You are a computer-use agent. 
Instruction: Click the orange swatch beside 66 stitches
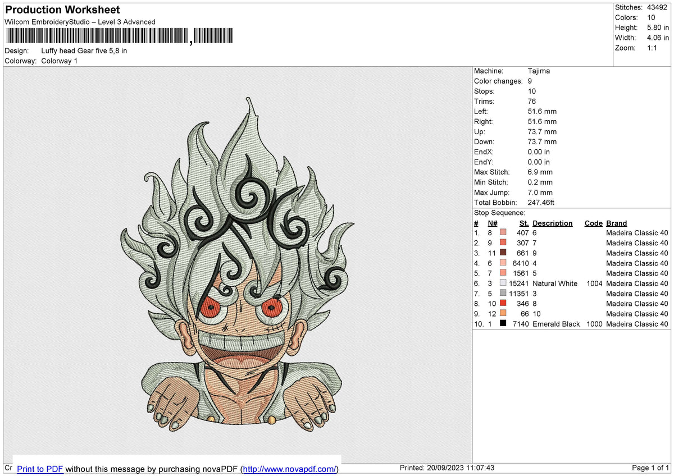click(503, 313)
